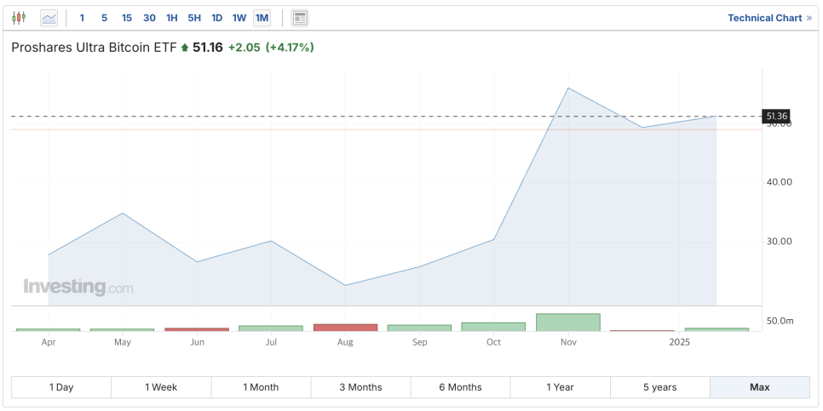The width and height of the screenshot is (823, 411).
Task: Select the Max range tab
Action: [760, 387]
